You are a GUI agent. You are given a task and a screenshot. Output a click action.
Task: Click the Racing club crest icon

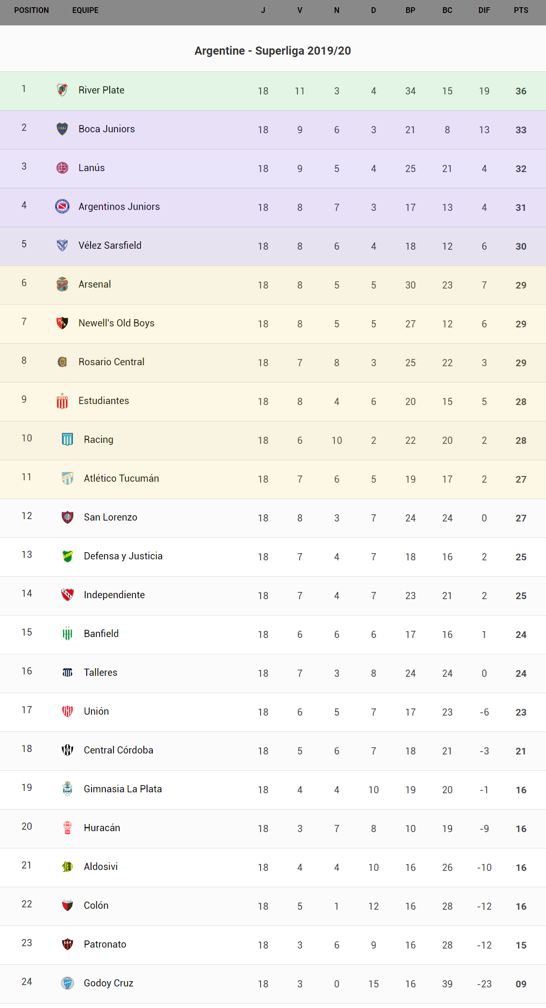coord(68,440)
